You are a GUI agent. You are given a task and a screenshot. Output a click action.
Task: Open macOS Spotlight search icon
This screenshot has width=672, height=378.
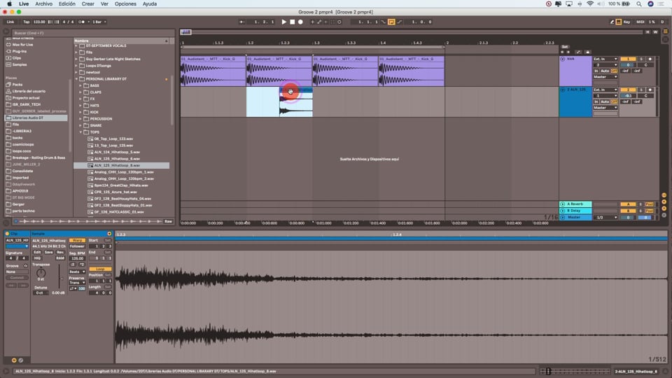638,4
